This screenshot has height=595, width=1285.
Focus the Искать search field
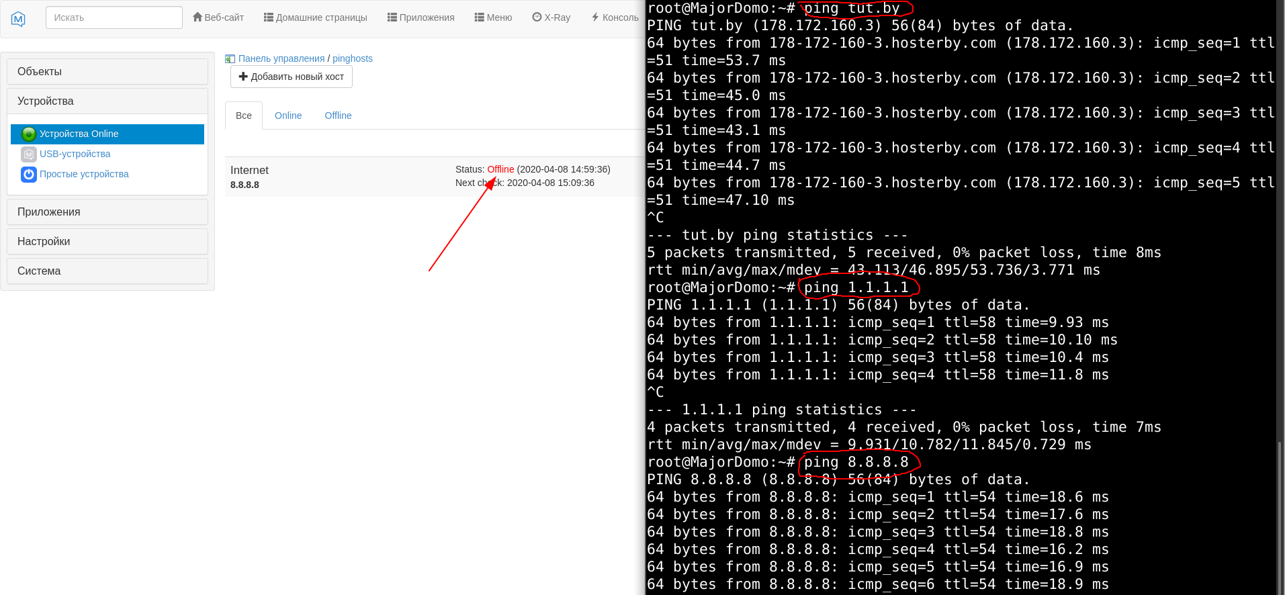tap(114, 17)
